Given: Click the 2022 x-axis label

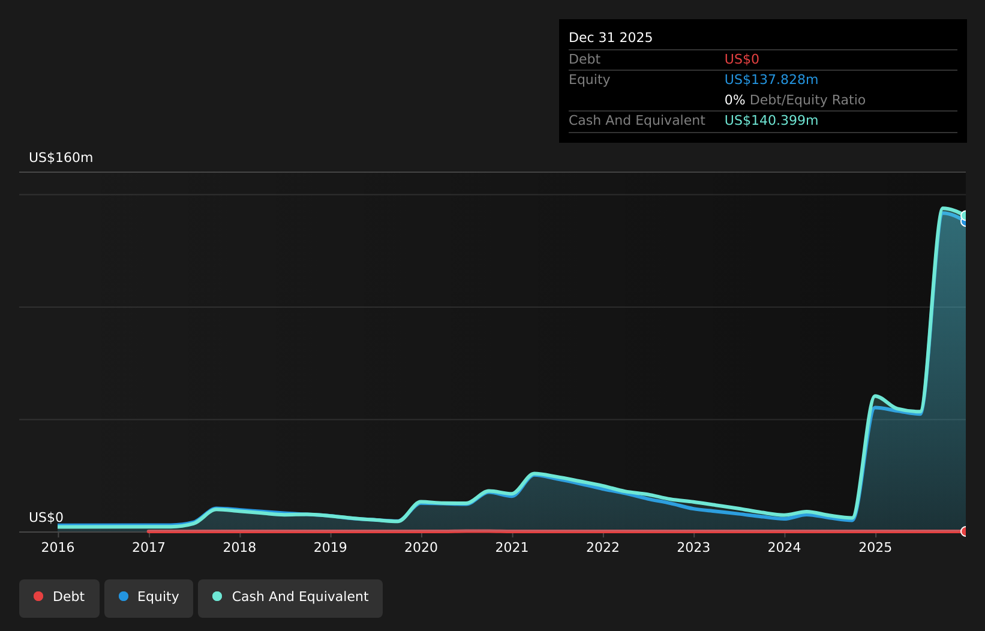Looking at the screenshot, I should point(603,548).
